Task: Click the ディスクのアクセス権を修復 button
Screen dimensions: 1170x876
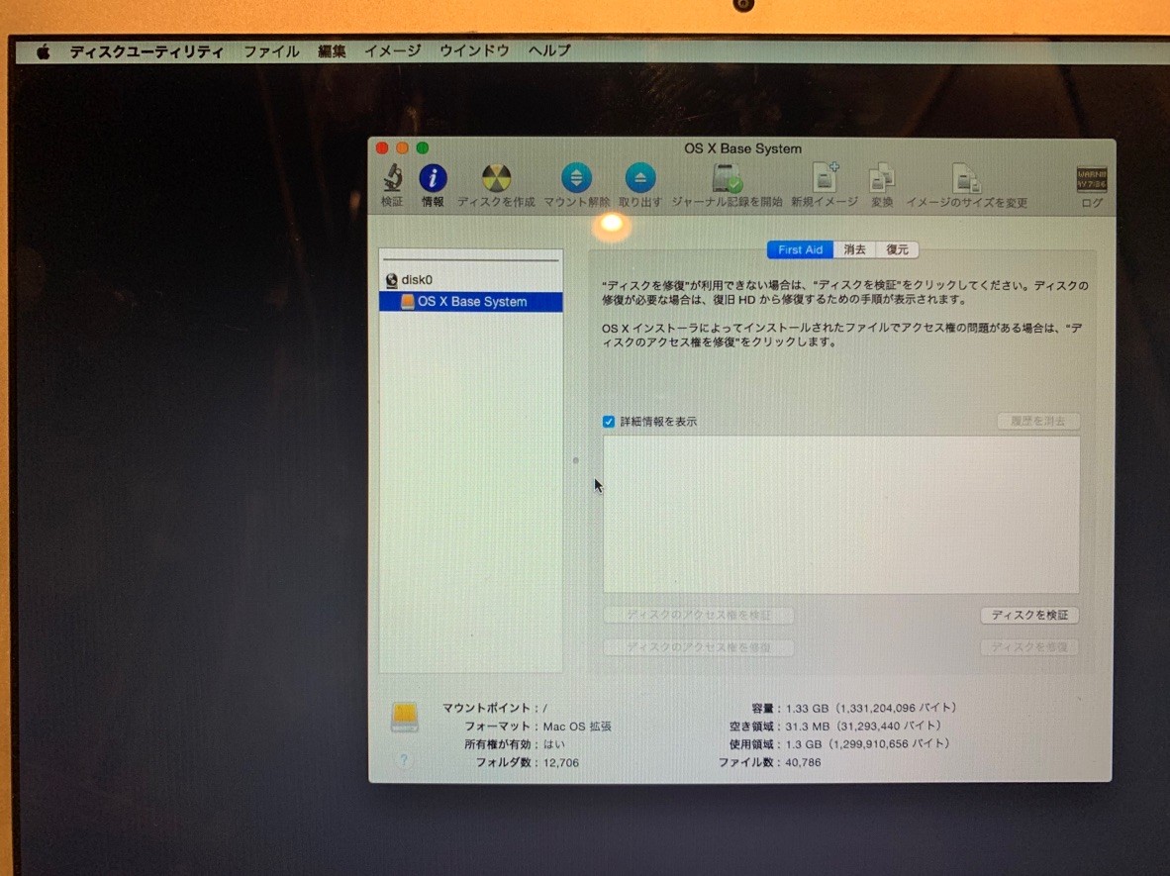Action: 699,647
